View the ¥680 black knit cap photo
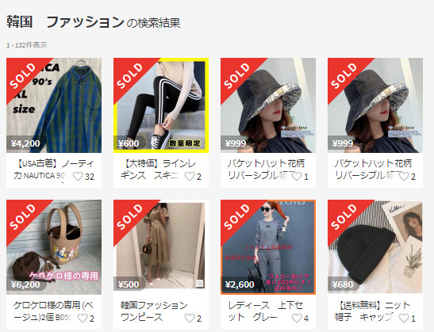The image size is (434, 332). (375, 247)
